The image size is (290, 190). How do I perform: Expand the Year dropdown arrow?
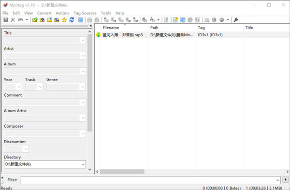pyautogui.click(x=19, y=87)
